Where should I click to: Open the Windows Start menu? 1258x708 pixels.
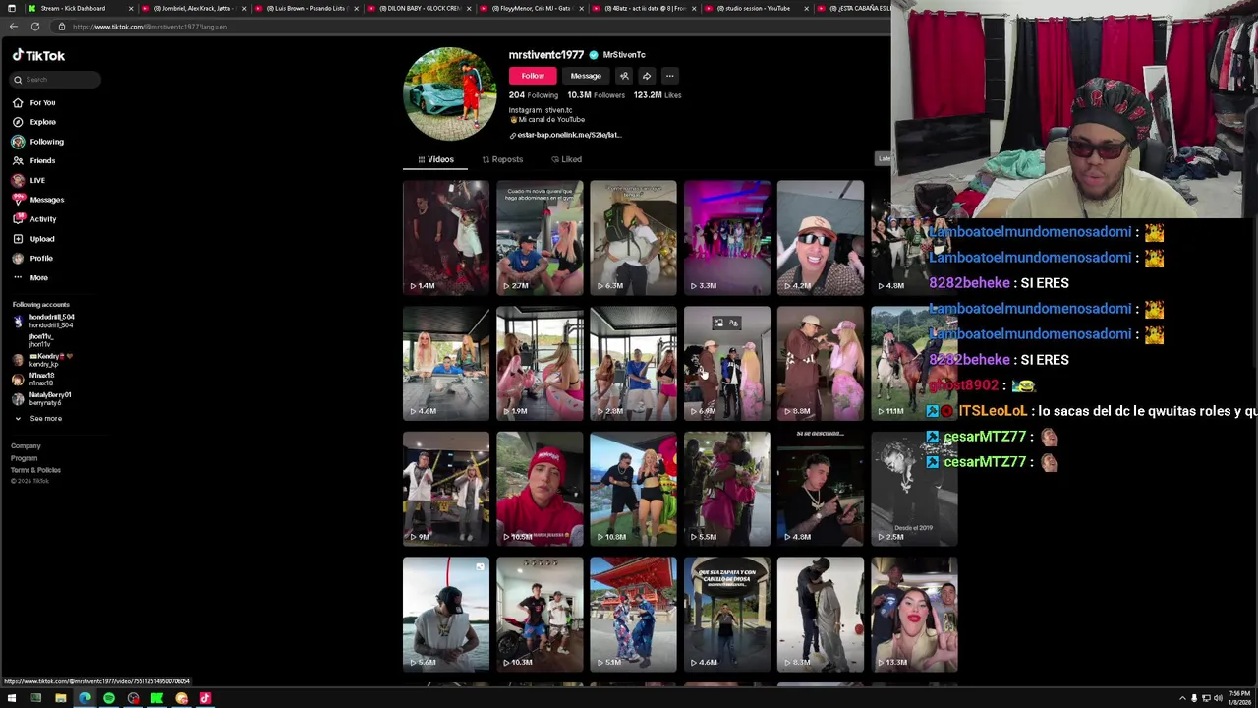tap(12, 698)
